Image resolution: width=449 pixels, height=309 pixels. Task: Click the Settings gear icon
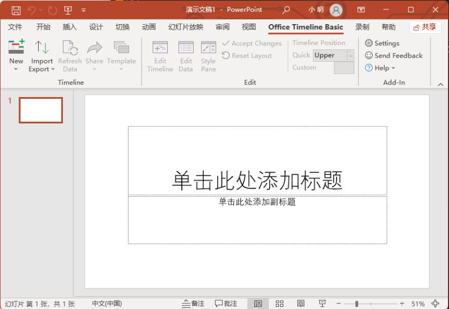point(369,43)
